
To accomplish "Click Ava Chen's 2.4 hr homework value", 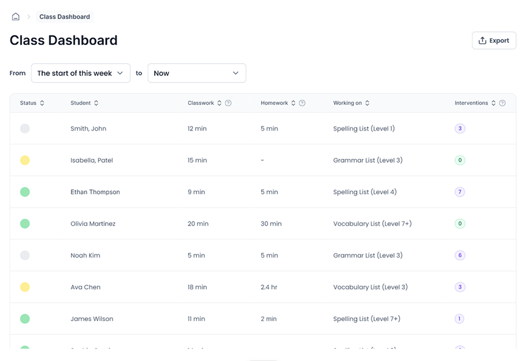I will click(269, 287).
